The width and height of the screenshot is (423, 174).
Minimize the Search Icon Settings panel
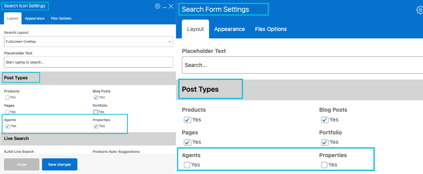click(164, 7)
